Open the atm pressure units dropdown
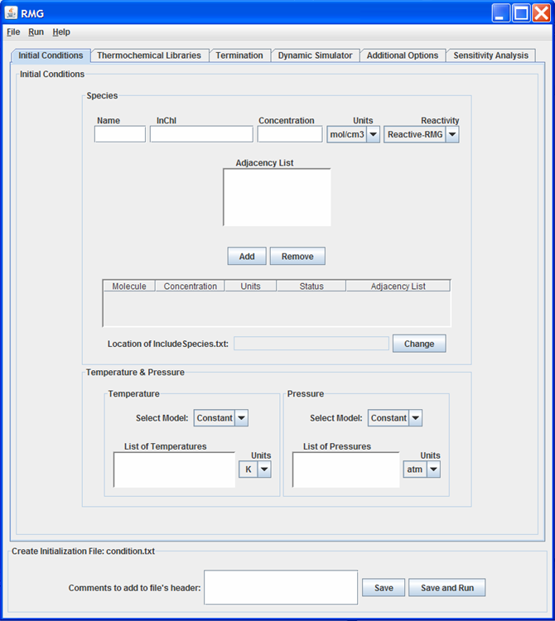The image size is (555, 621). tap(422, 469)
